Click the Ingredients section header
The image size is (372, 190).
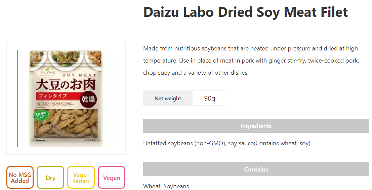(x=256, y=126)
